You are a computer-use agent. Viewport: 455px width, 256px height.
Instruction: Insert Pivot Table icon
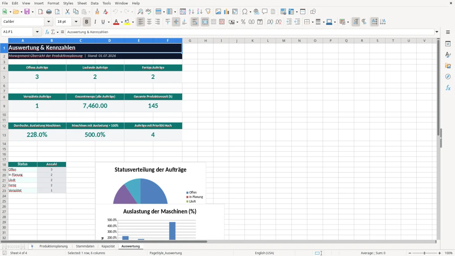(x=235, y=12)
